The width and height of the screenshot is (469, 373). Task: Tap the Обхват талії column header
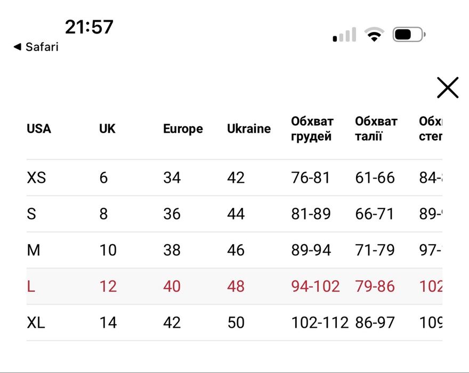[376, 129]
